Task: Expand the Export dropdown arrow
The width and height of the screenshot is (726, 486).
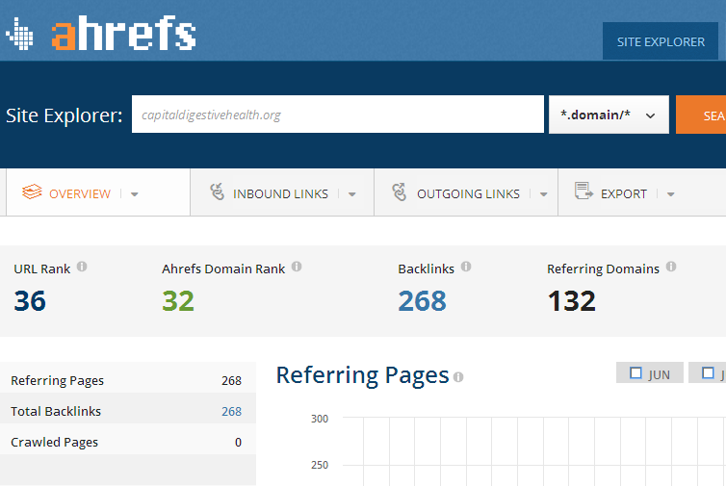Action: (x=670, y=194)
